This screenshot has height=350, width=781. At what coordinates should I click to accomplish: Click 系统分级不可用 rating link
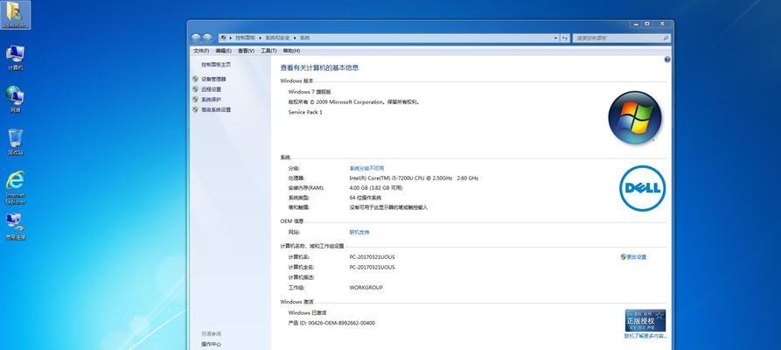[x=366, y=169]
